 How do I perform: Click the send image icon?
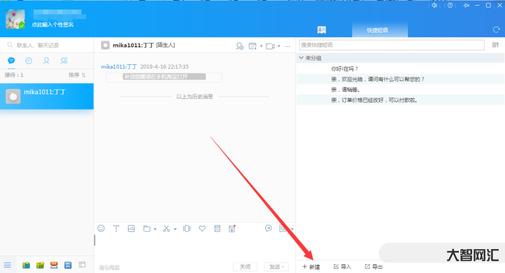(131, 228)
